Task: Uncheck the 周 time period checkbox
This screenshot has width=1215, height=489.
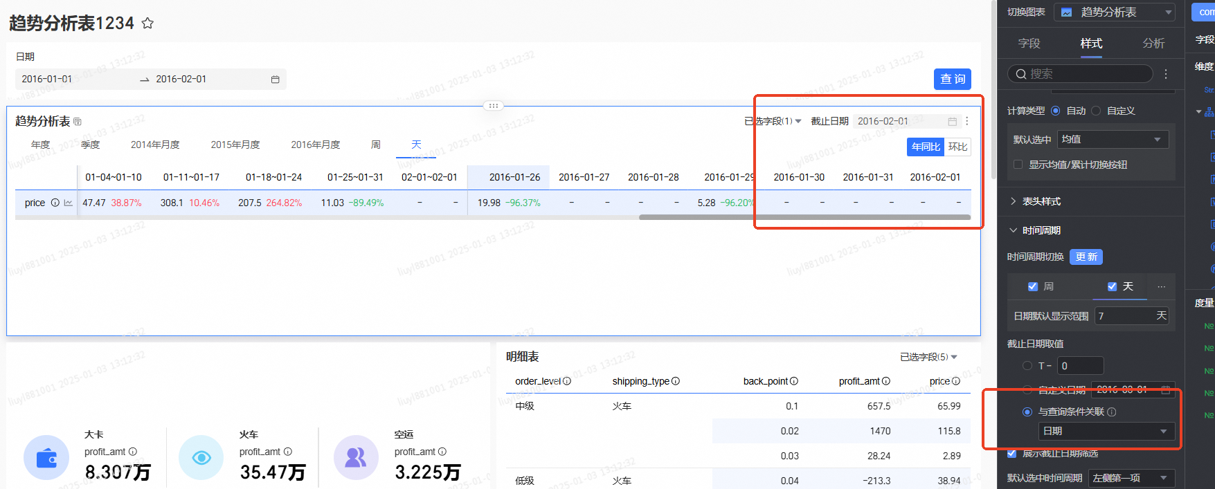Action: (1033, 286)
